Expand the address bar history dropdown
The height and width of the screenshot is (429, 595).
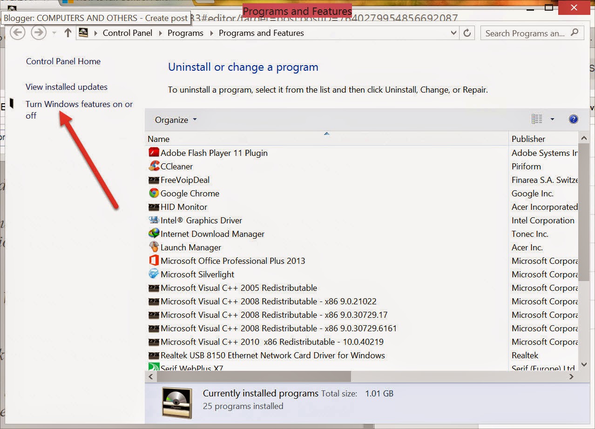tap(454, 33)
